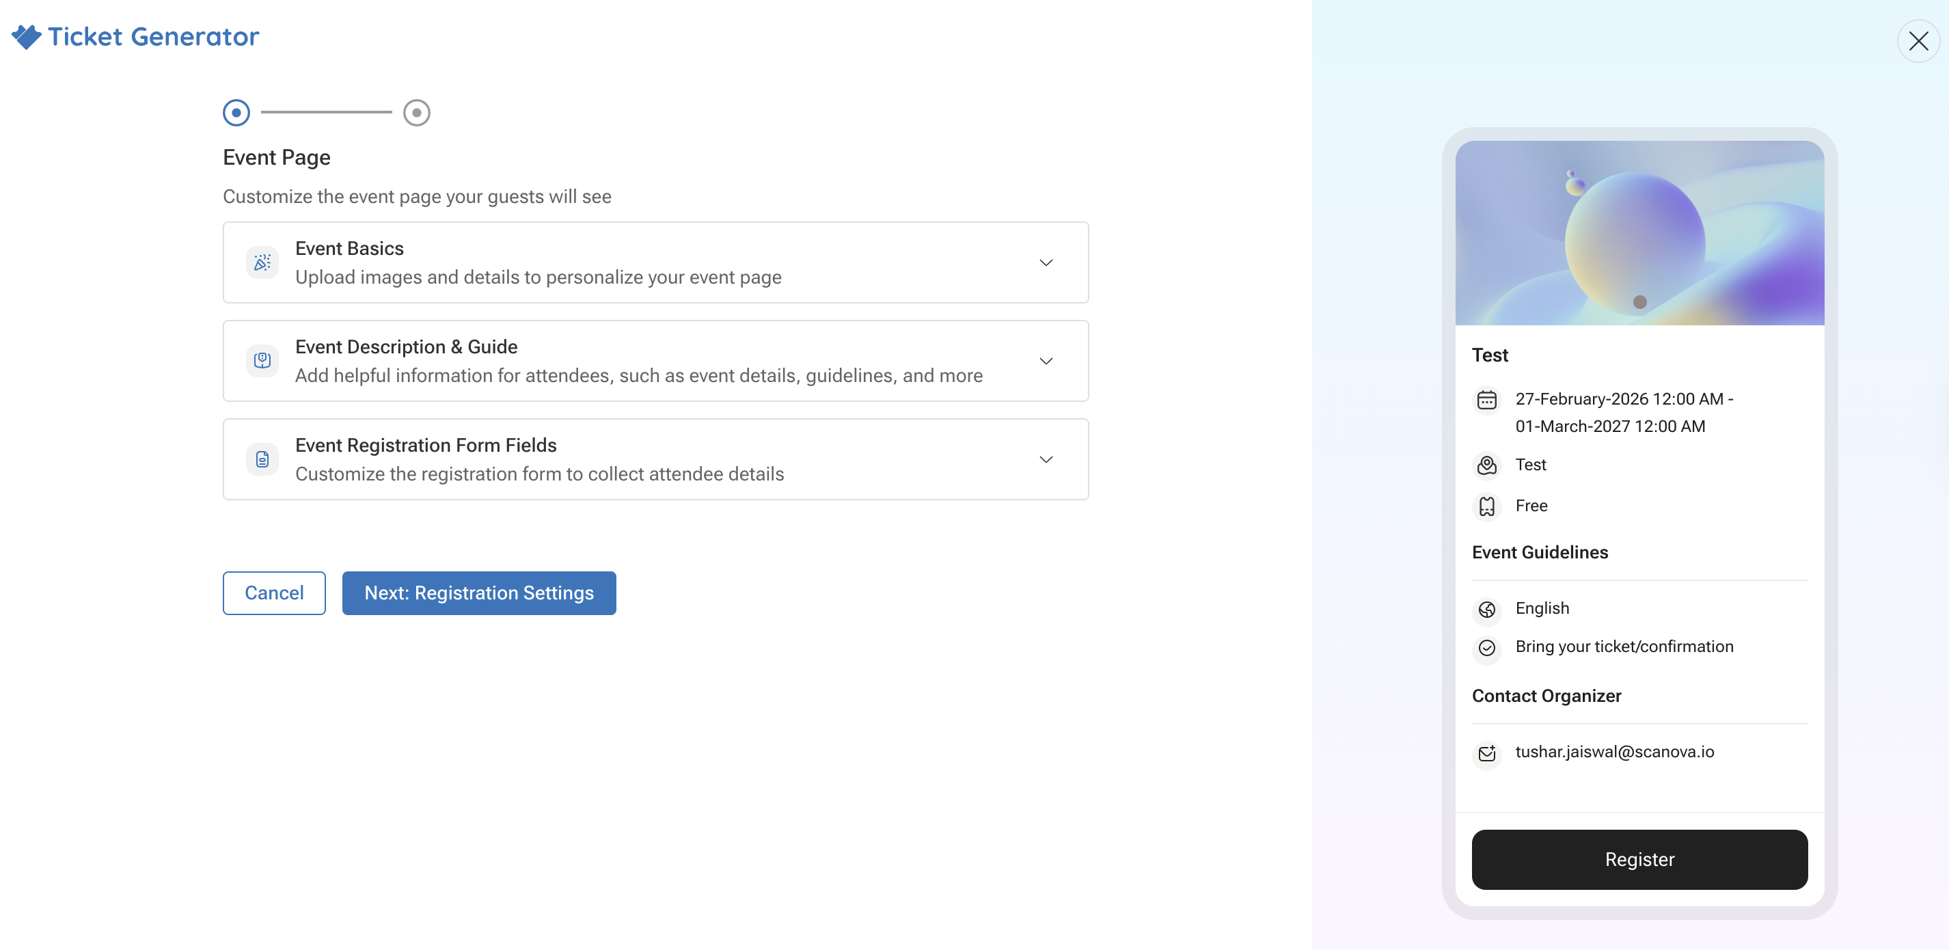Close the preview with X button
The width and height of the screenshot is (1949, 950).
pos(1918,41)
